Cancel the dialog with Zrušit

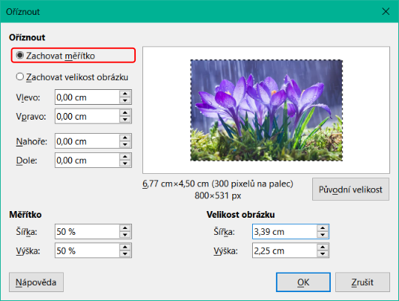[x=363, y=282]
